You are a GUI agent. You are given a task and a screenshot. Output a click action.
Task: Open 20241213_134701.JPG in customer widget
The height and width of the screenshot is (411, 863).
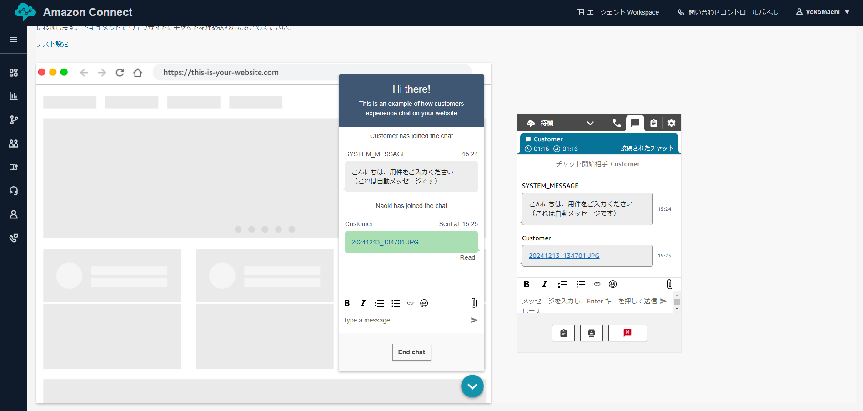coord(385,242)
